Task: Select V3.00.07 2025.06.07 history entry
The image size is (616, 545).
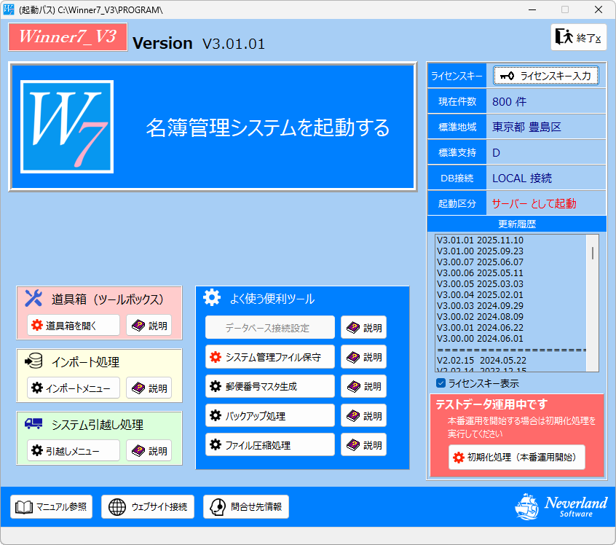Action: coord(480,262)
